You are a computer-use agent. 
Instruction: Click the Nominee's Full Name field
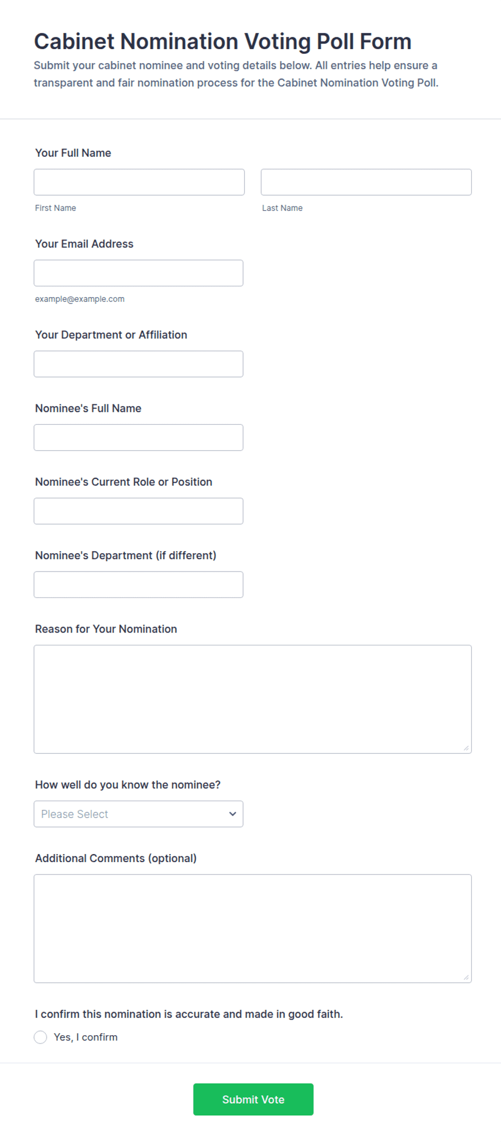pyautogui.click(x=138, y=438)
